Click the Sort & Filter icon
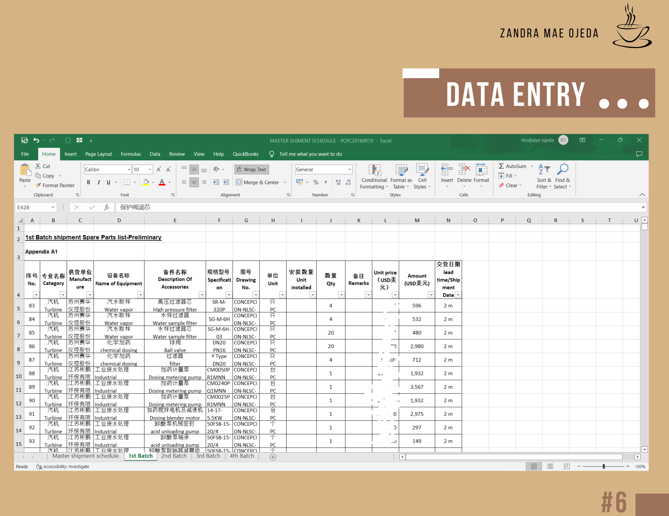 pos(544,169)
